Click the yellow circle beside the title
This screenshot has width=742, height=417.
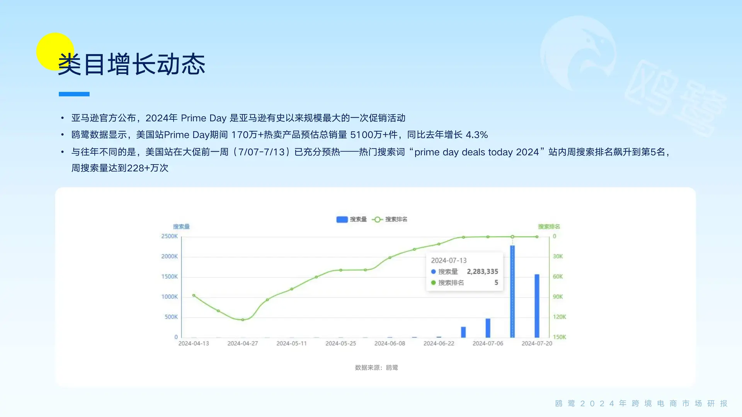(x=50, y=46)
